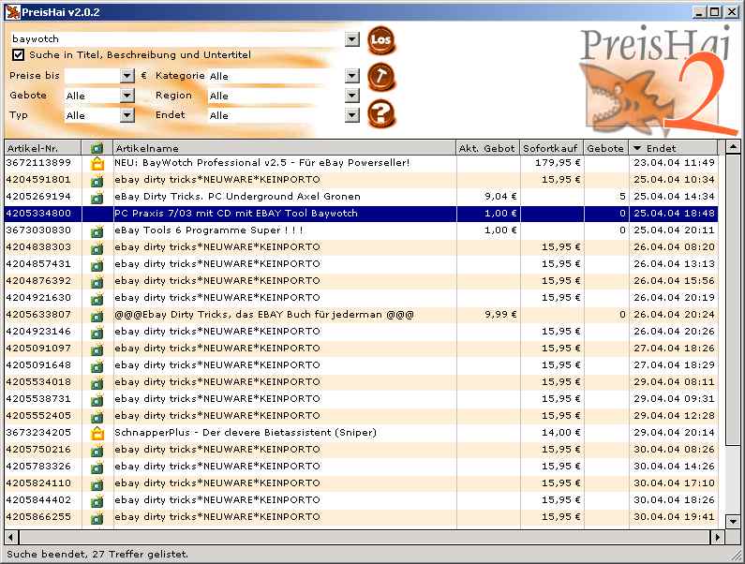Click the green icon of article 4205750216

click(97, 450)
